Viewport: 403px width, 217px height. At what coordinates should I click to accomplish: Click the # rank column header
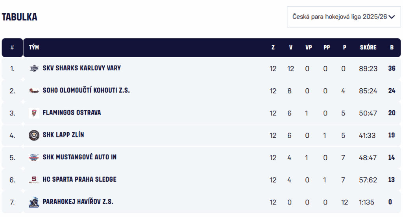(x=12, y=47)
